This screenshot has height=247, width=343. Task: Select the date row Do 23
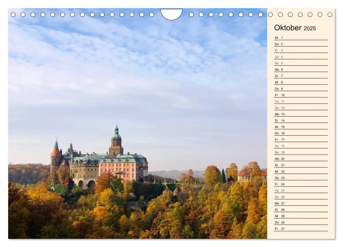pyautogui.click(x=301, y=178)
